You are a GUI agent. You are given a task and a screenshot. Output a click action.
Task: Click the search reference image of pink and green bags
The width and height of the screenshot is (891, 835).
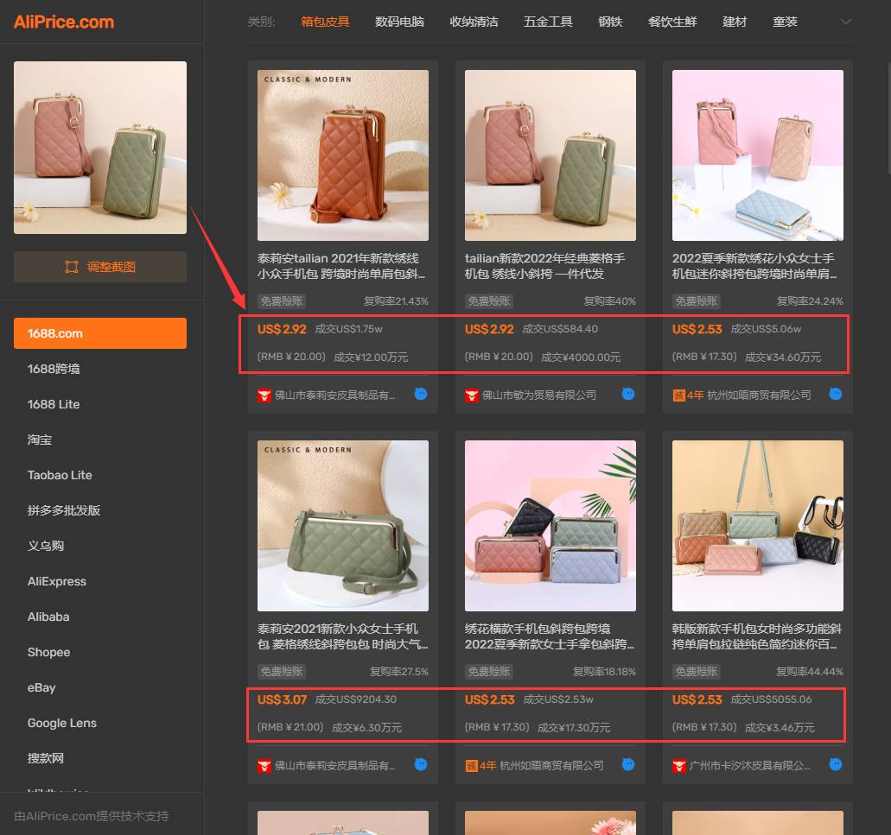(100, 148)
